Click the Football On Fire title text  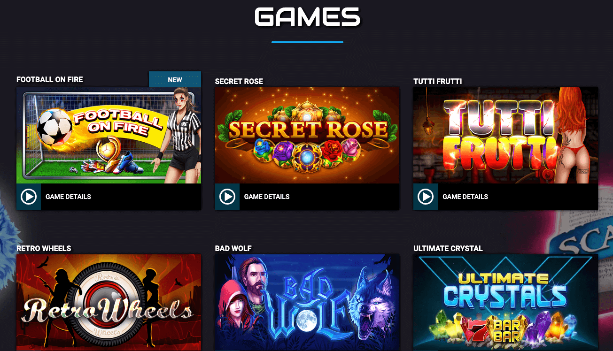pos(50,79)
